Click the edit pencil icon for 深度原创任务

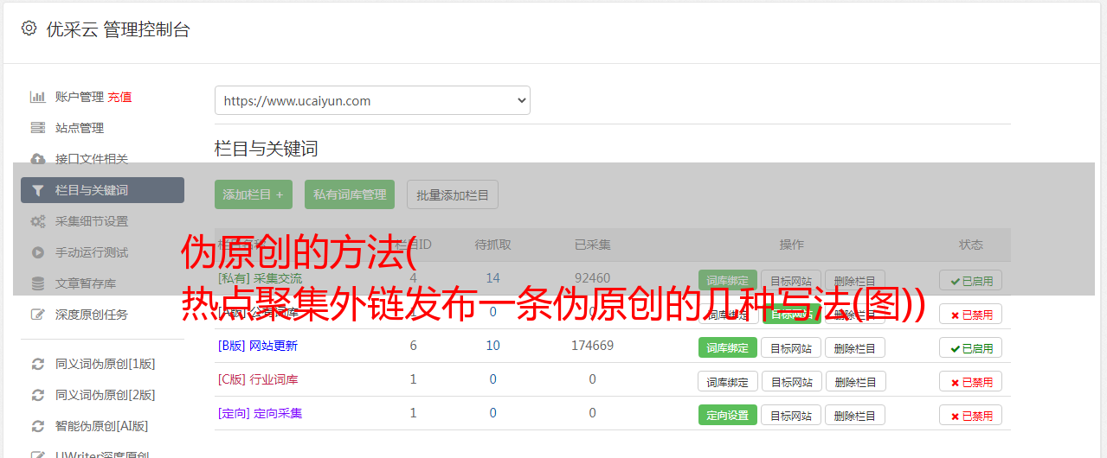point(38,315)
